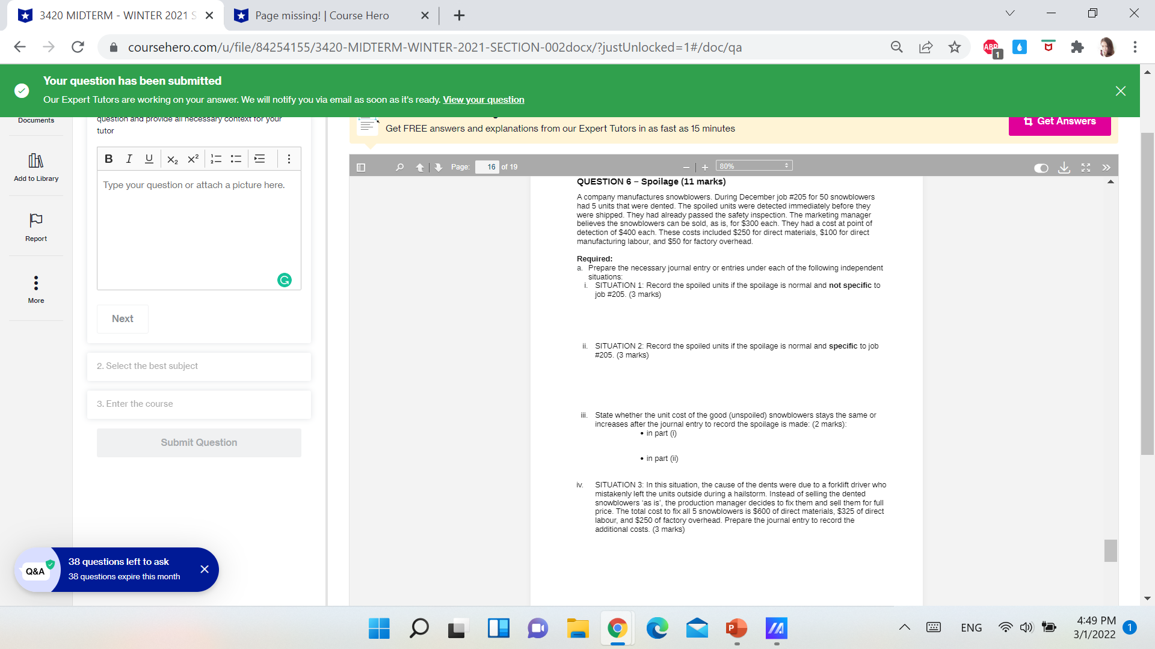The height and width of the screenshot is (649, 1155).
Task: Apply superscript formatting in question editor
Action: coord(192,159)
